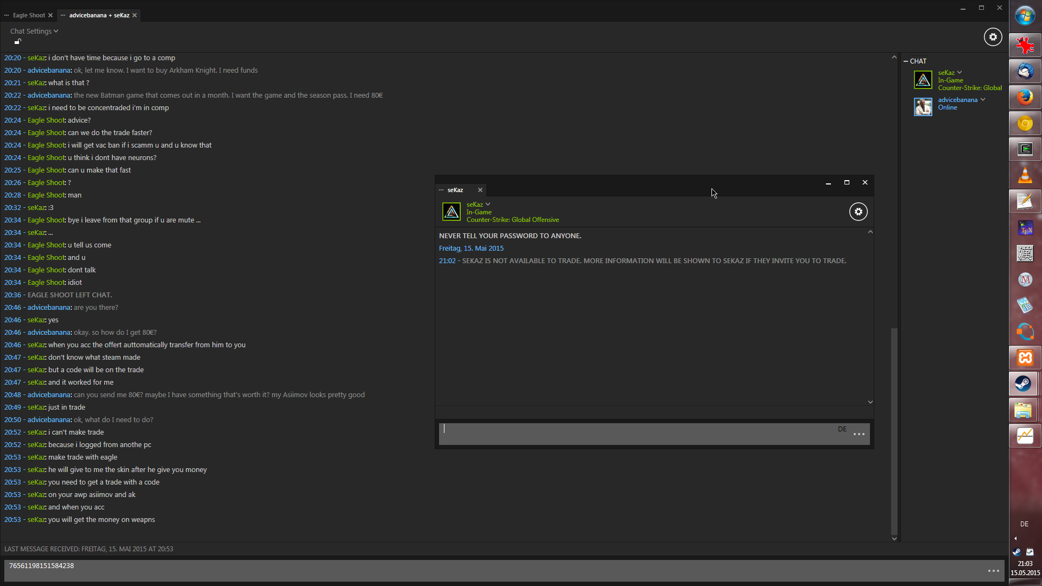Open the TeX editor taskbar icon
The image size is (1042, 586).
click(x=1025, y=227)
